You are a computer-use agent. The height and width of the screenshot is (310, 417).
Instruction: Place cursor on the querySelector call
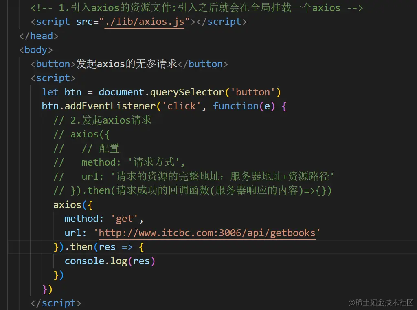(x=187, y=93)
